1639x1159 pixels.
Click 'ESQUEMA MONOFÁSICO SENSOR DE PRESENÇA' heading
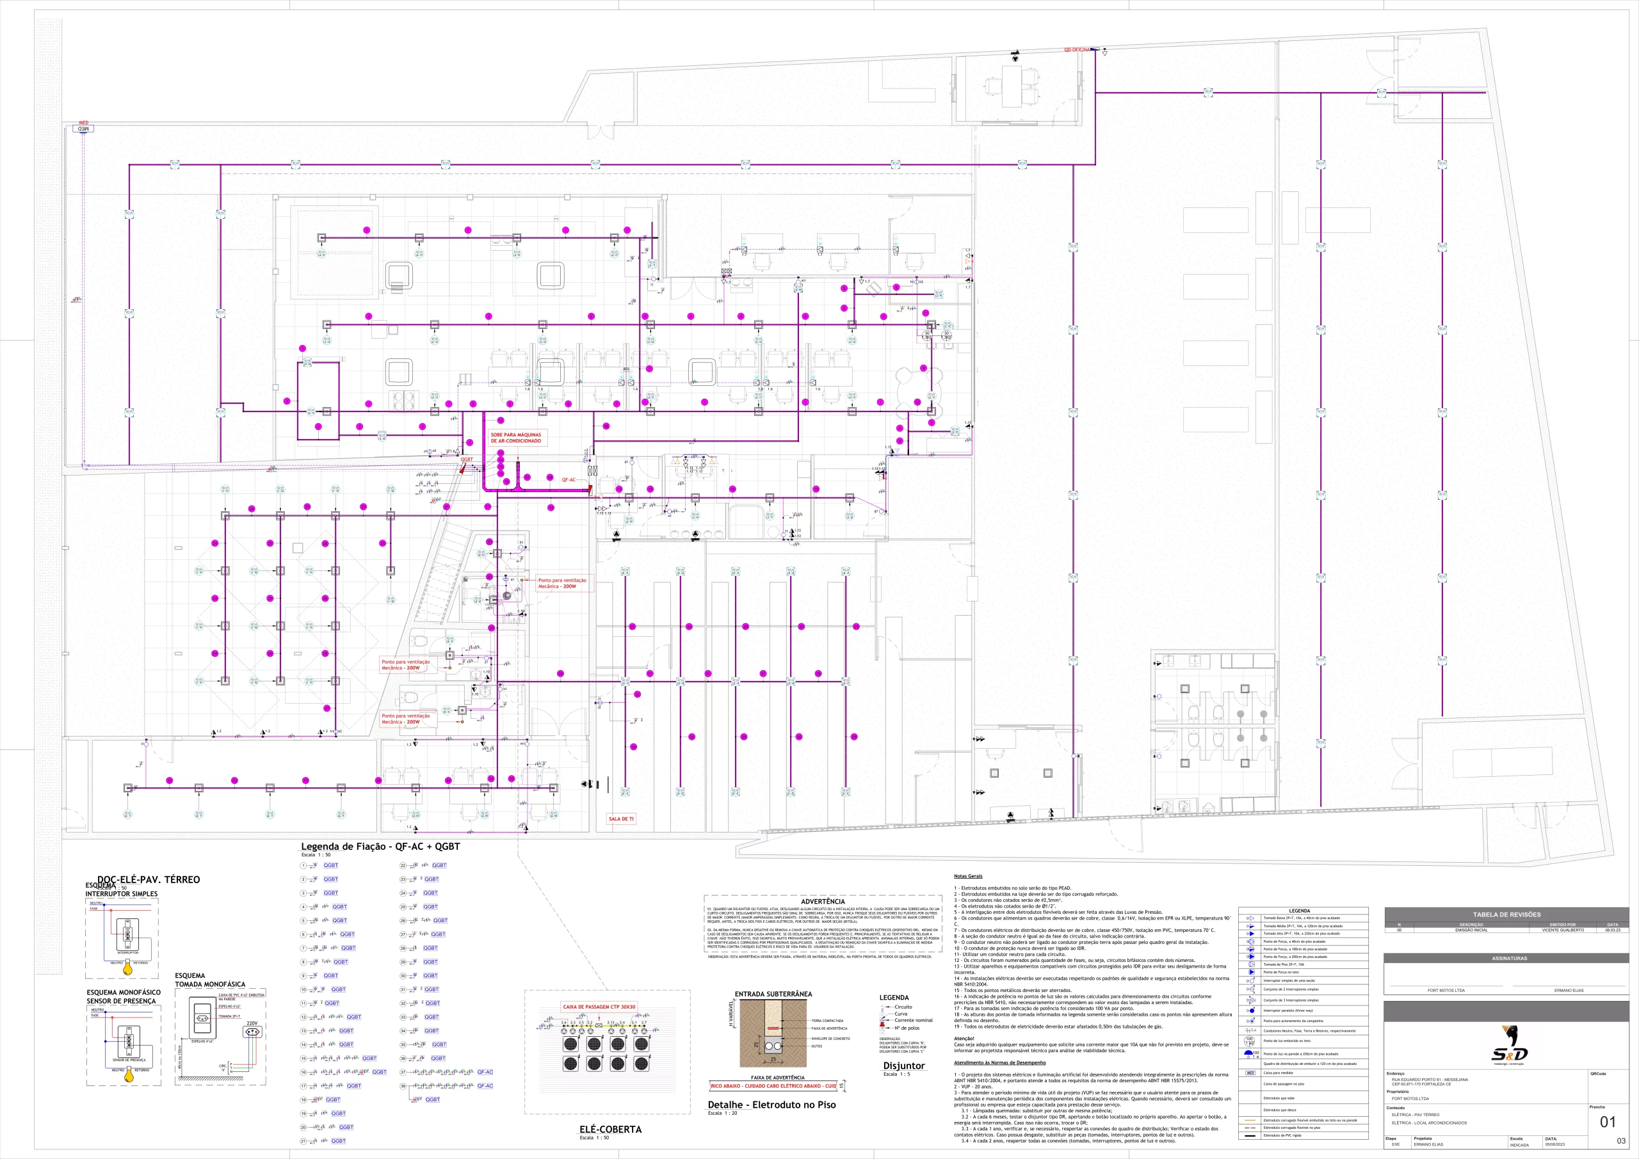[x=124, y=997]
